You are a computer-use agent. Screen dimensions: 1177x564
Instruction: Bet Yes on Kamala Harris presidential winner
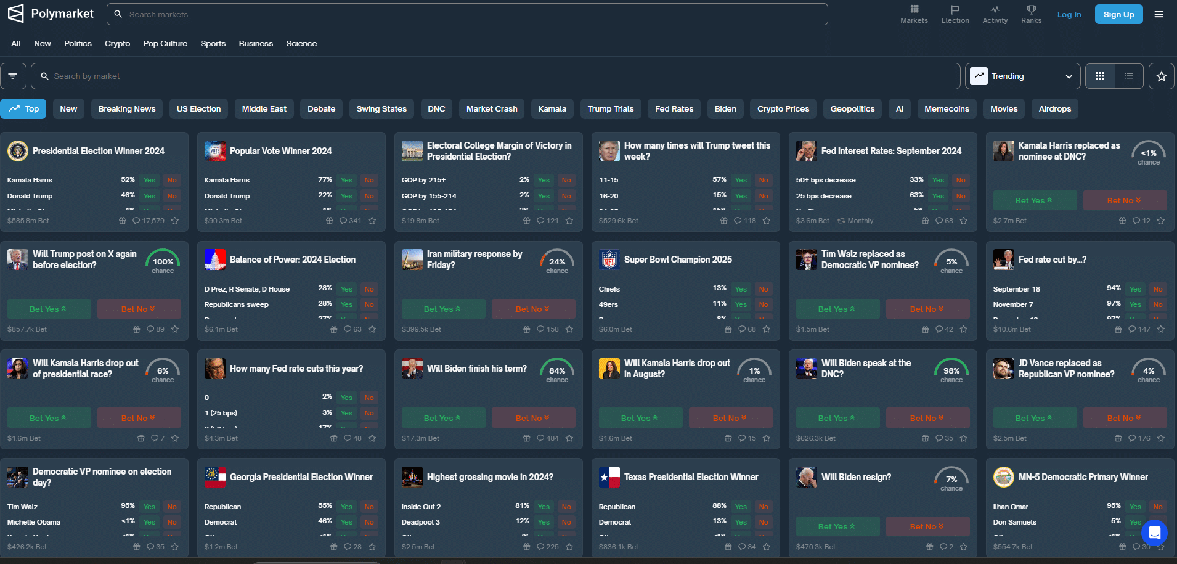(x=149, y=180)
